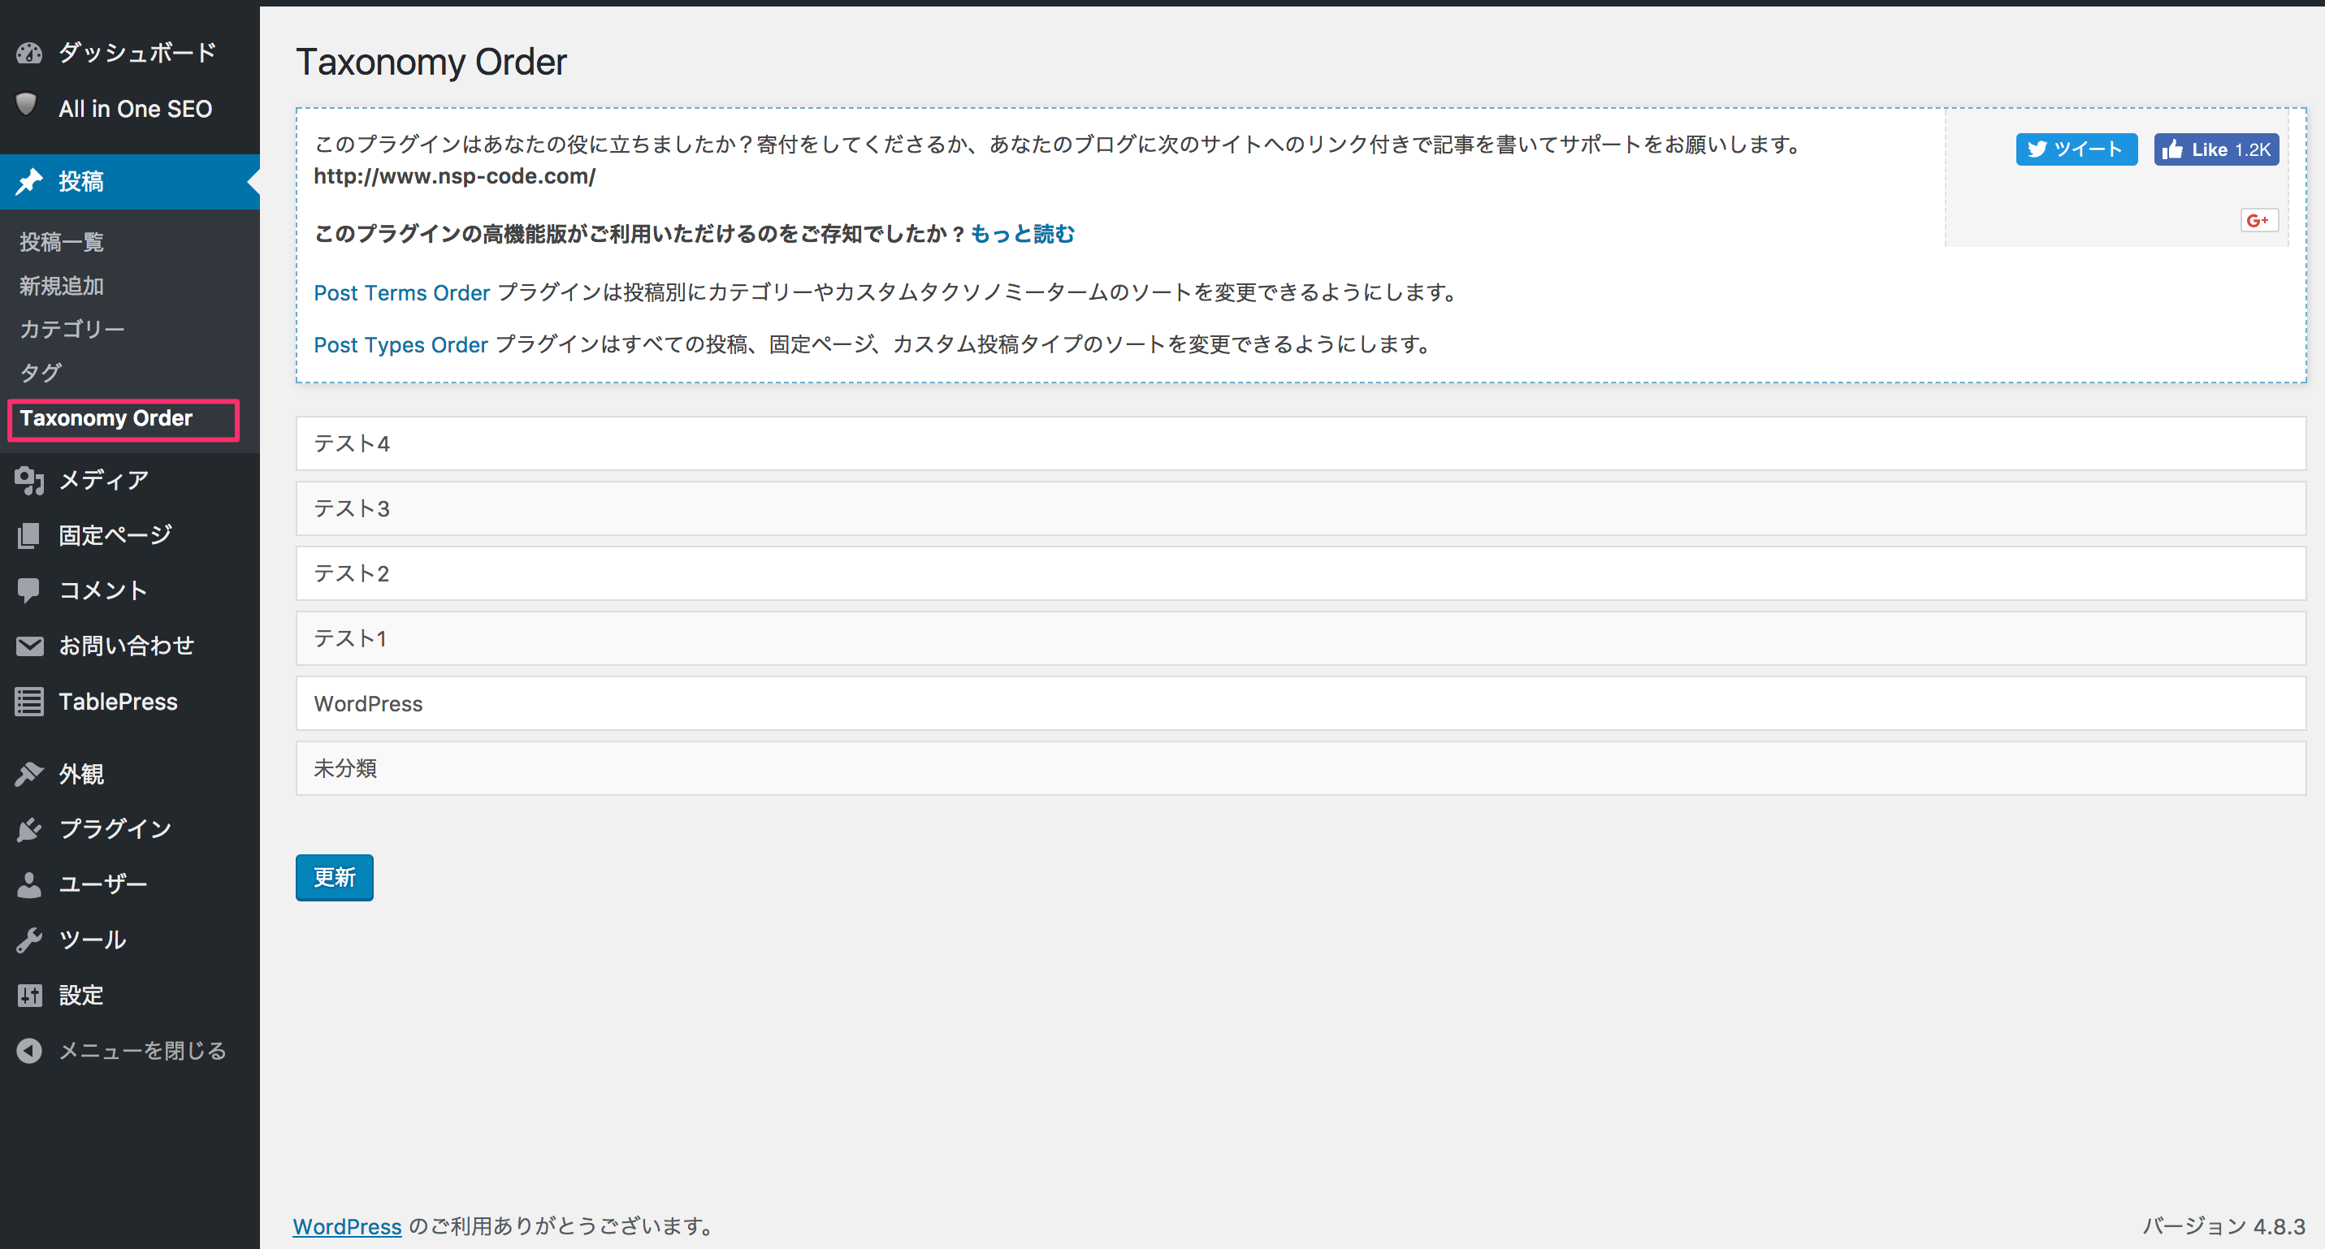The height and width of the screenshot is (1249, 2325).
Task: Click the バージョン 4.8.3 footer text
Action: (x=2224, y=1226)
